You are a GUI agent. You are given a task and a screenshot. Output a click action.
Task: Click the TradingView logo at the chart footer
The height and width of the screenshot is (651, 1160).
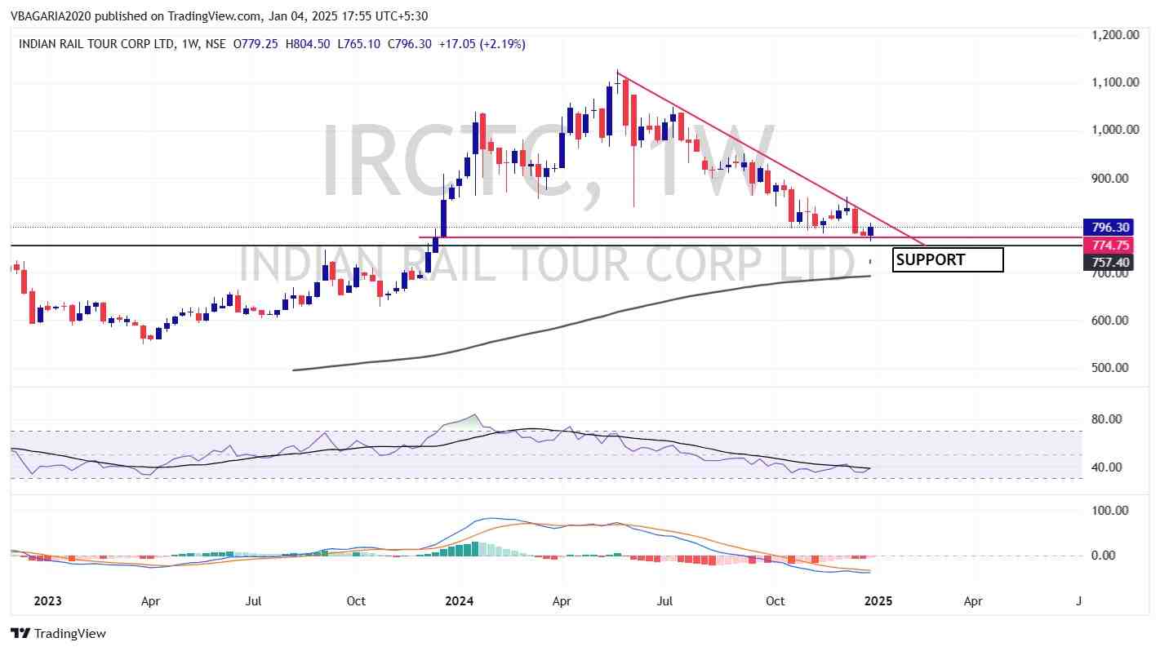pyautogui.click(x=58, y=633)
